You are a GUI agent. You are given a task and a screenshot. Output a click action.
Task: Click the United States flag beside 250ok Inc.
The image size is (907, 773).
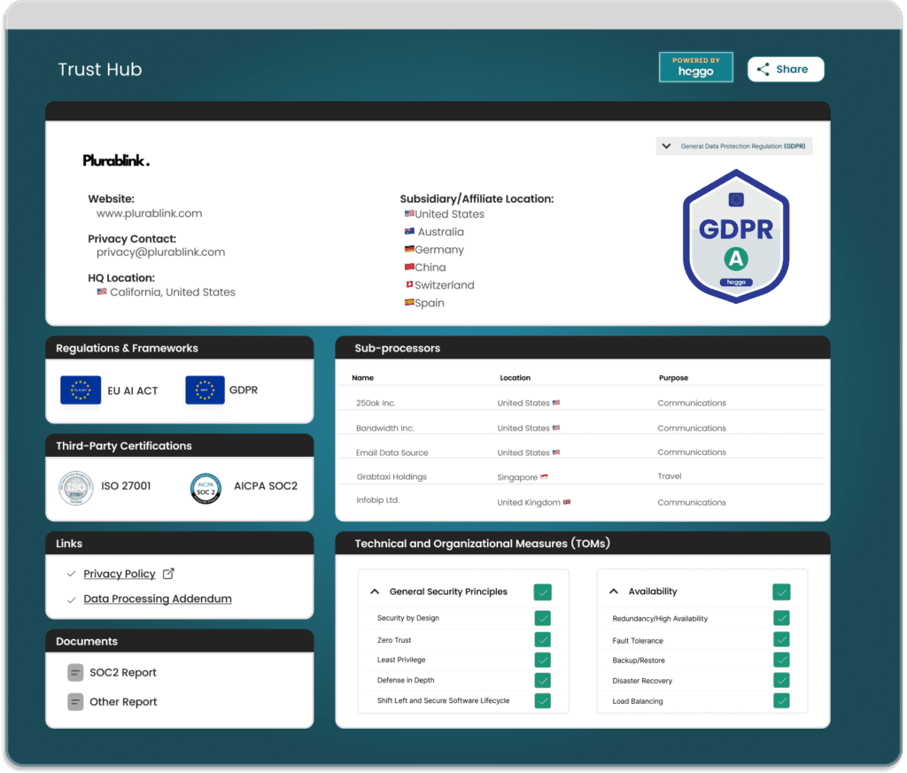point(557,402)
